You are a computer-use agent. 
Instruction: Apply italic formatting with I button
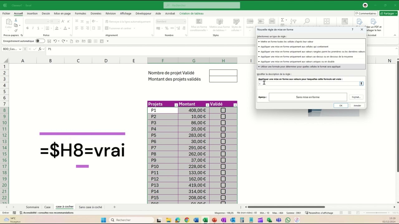[x=33, y=28]
